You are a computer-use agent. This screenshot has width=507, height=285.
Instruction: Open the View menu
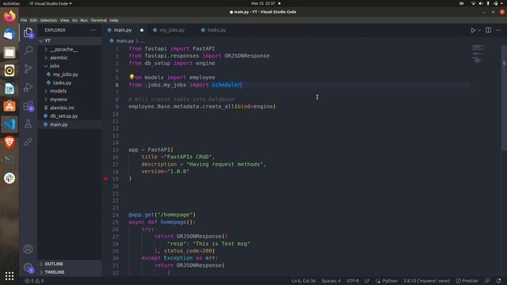[65, 20]
